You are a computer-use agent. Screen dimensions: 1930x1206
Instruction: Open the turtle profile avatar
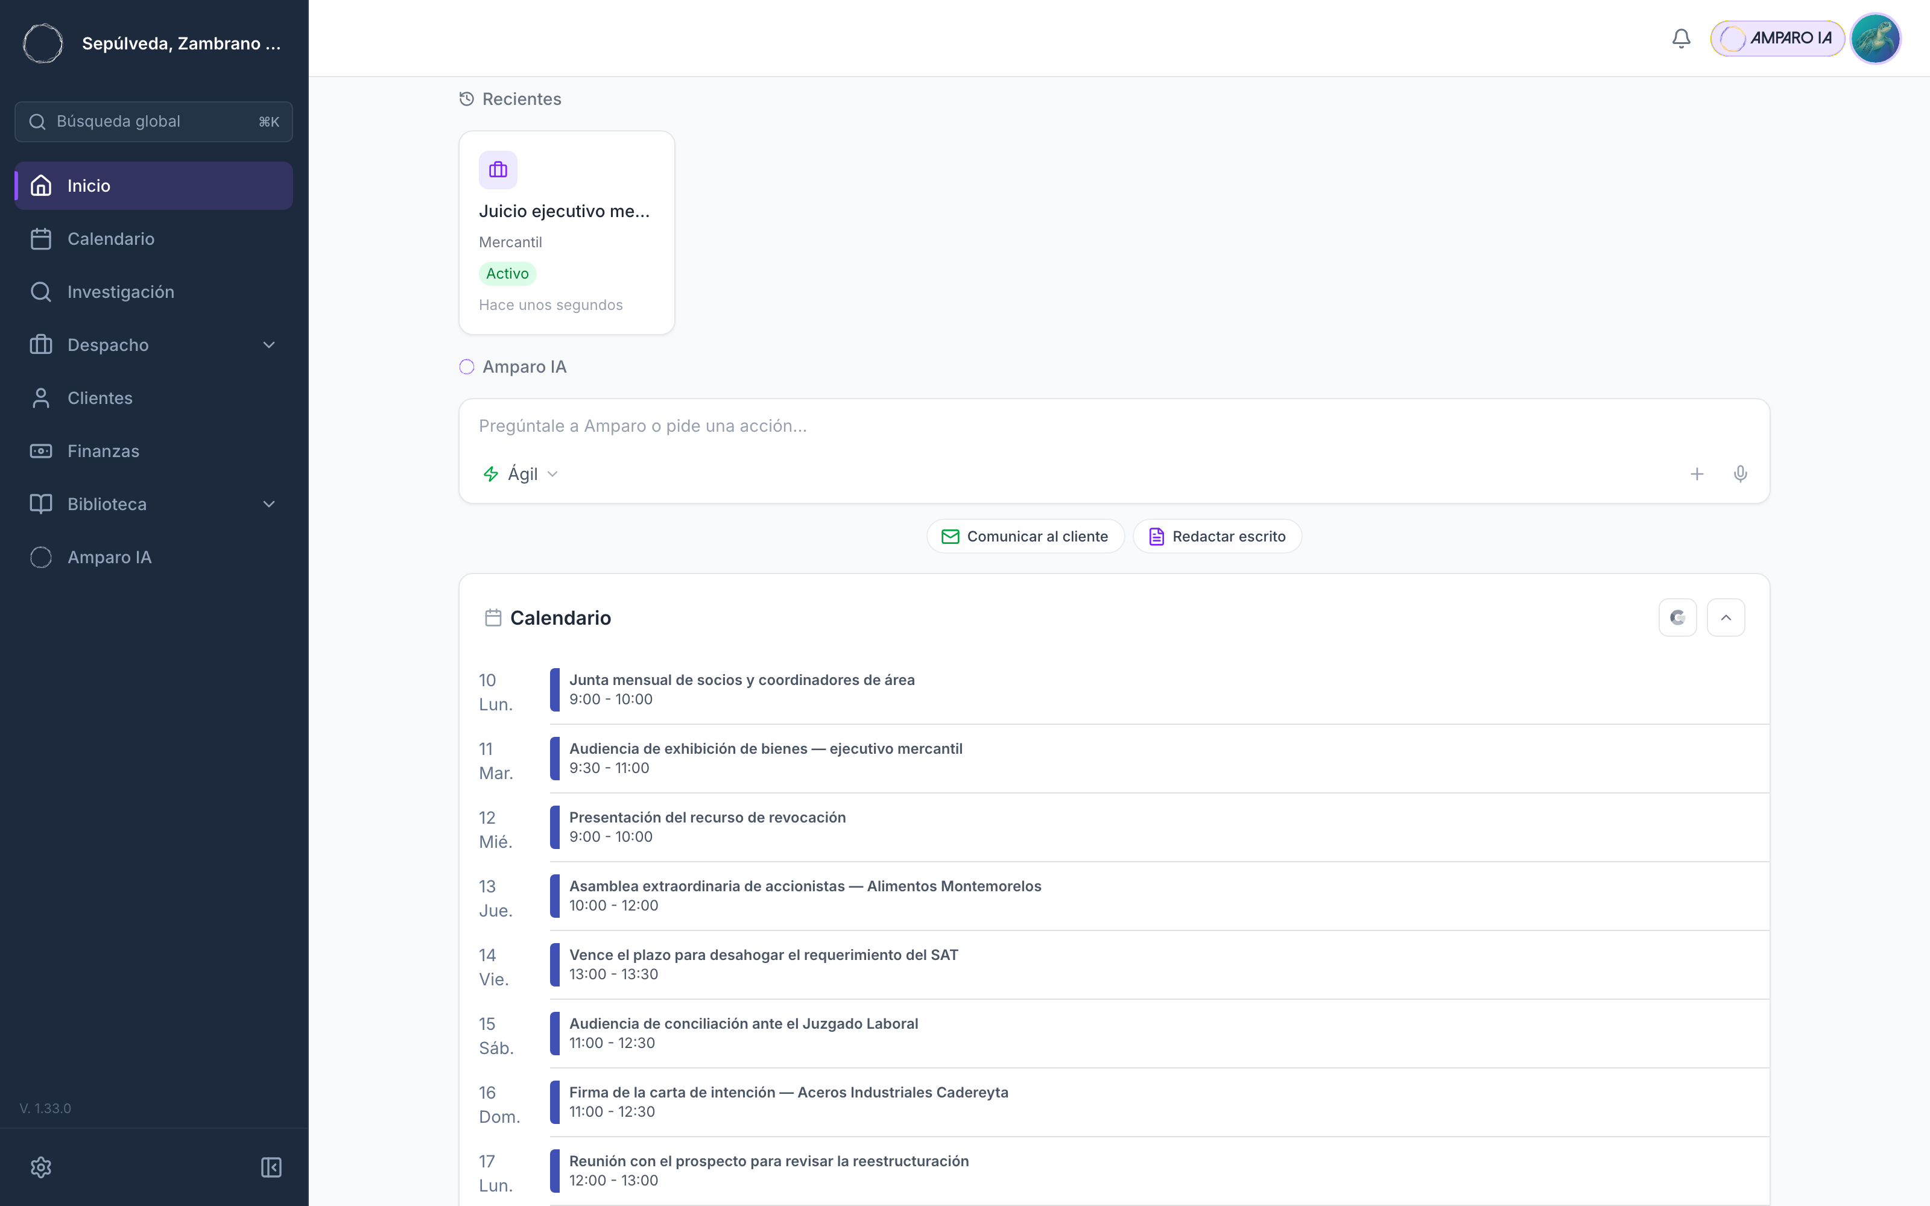tap(1875, 38)
